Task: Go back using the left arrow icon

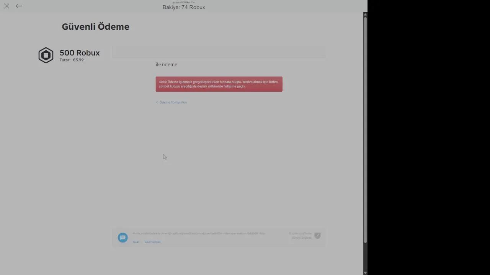Action: pyautogui.click(x=19, y=6)
